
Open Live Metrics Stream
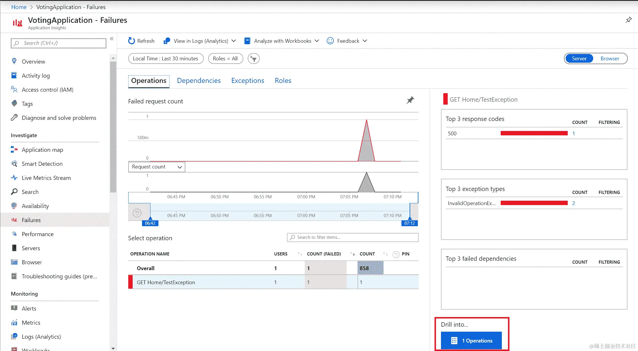pos(46,178)
